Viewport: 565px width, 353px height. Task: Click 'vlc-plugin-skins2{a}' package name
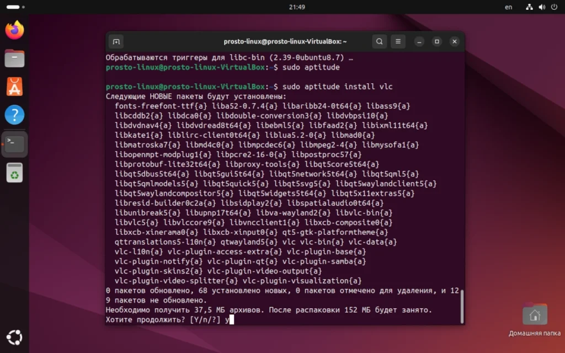click(158, 271)
